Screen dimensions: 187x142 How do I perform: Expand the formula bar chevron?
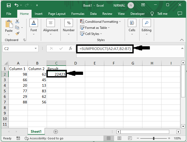point(182,48)
